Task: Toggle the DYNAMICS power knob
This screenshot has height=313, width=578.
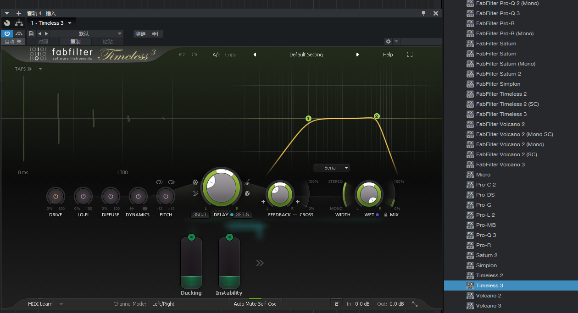Action: pos(138,196)
